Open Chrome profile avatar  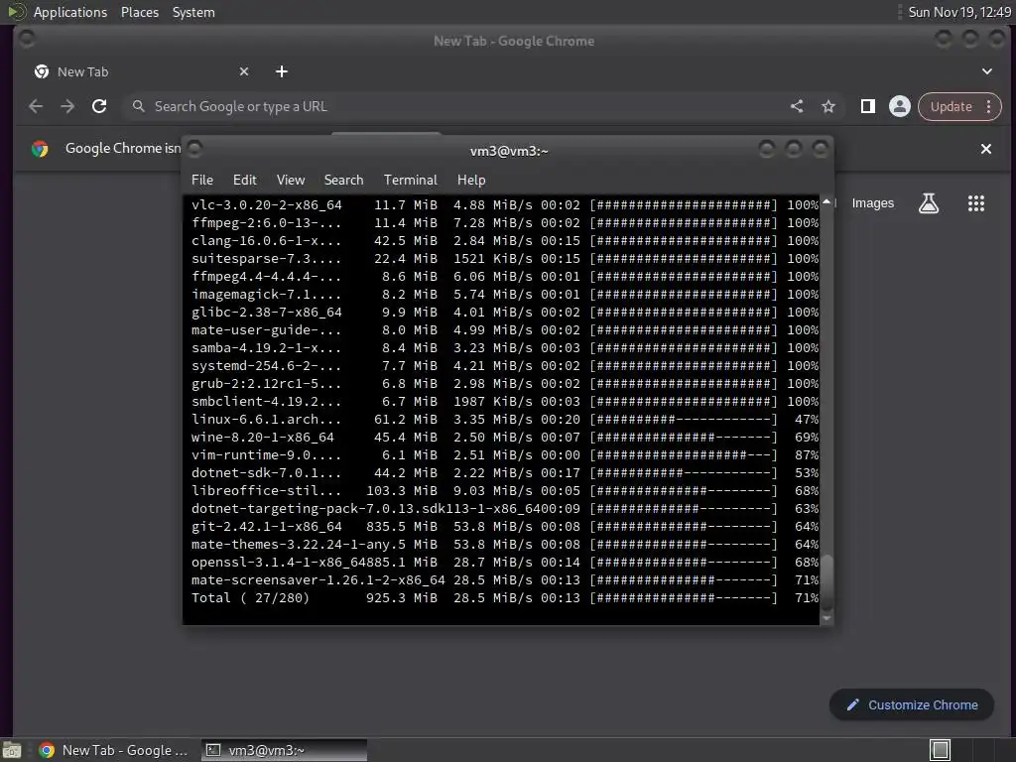click(x=899, y=106)
